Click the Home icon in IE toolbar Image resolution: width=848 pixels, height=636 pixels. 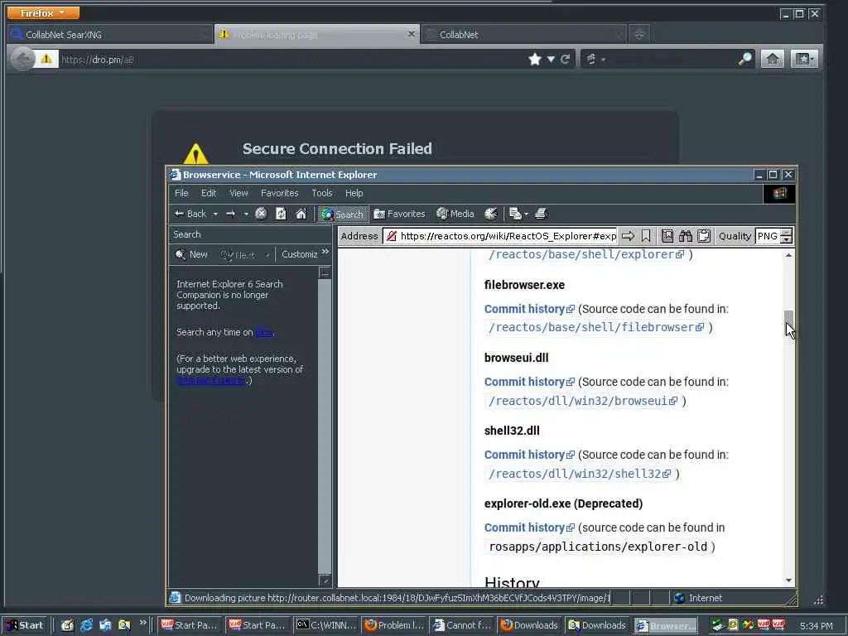pyautogui.click(x=301, y=214)
